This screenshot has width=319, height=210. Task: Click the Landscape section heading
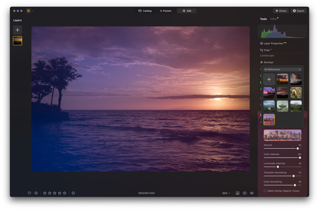[267, 55]
